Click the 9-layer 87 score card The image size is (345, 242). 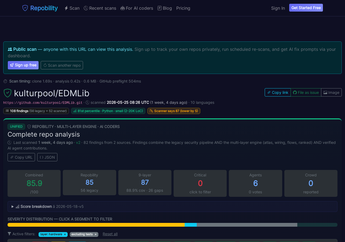[x=145, y=183]
